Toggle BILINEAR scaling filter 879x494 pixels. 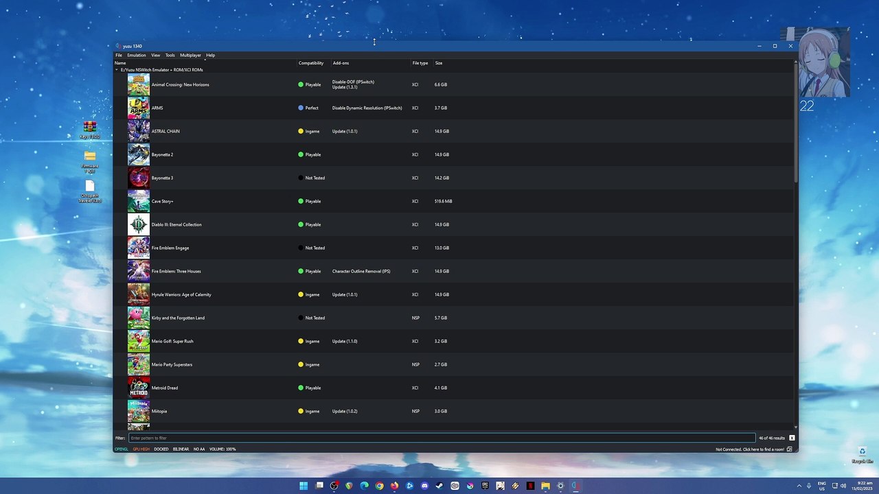point(181,449)
